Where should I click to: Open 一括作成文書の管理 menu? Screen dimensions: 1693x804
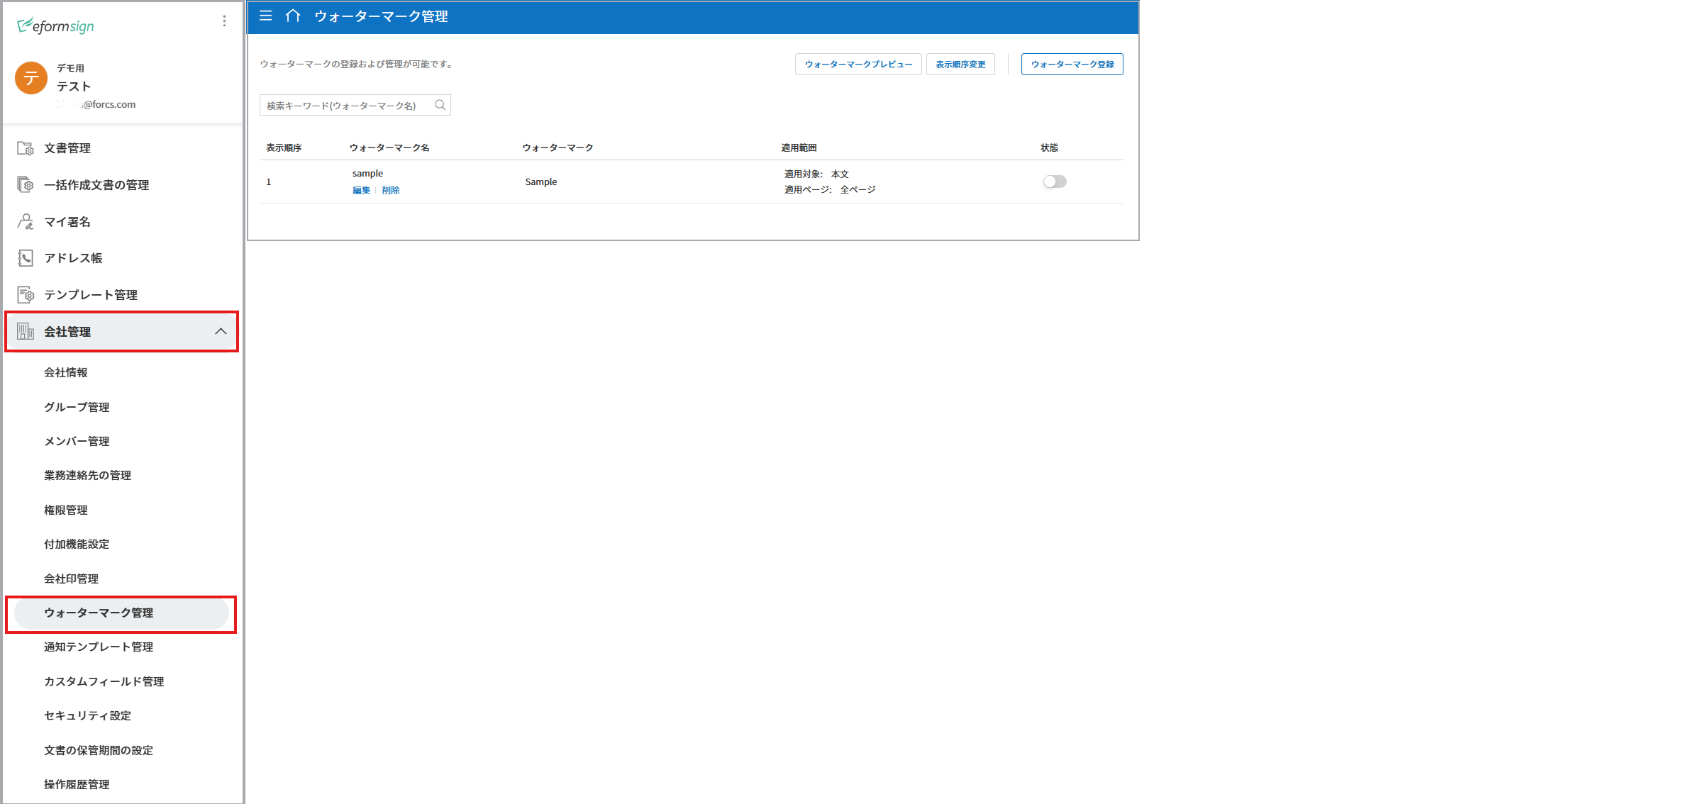(96, 185)
